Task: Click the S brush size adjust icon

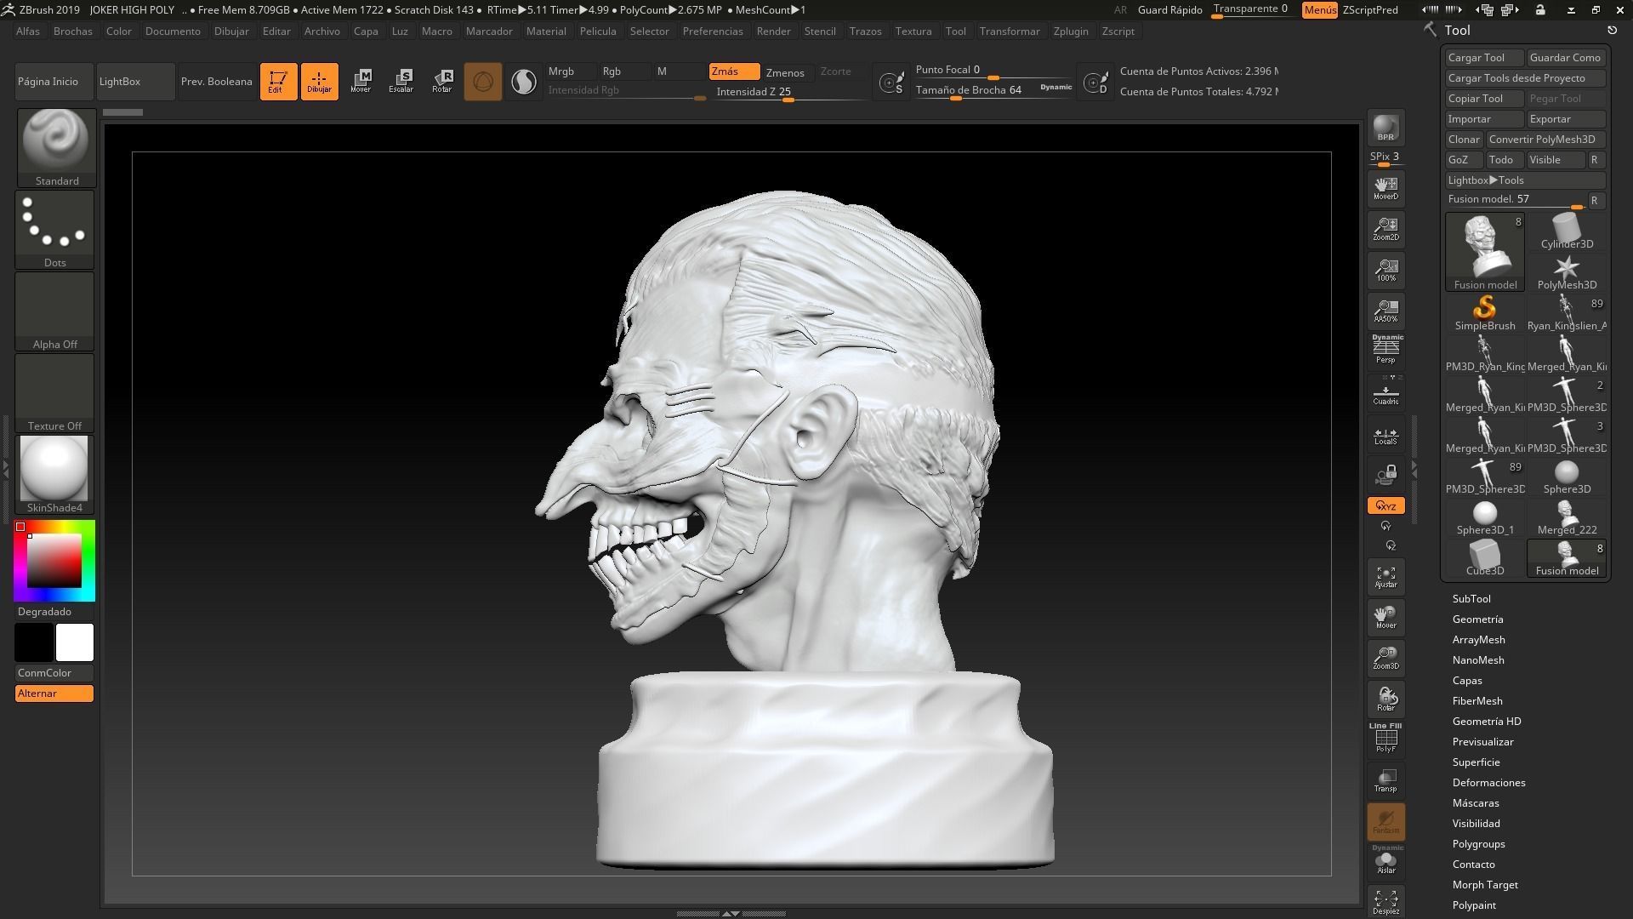Action: [891, 83]
